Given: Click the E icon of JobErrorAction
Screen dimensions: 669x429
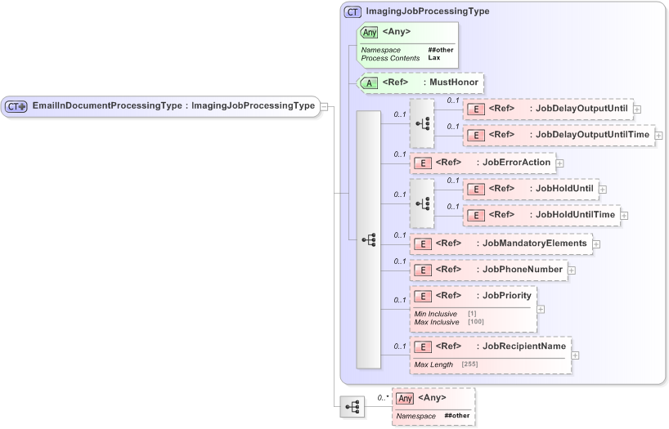Looking at the screenshot, I should (423, 163).
